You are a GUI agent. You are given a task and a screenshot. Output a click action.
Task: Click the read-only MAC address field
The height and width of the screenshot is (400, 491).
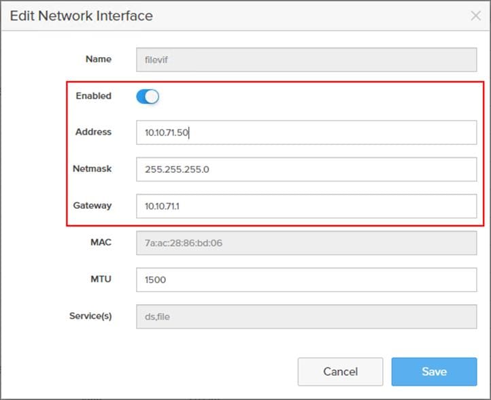(306, 243)
